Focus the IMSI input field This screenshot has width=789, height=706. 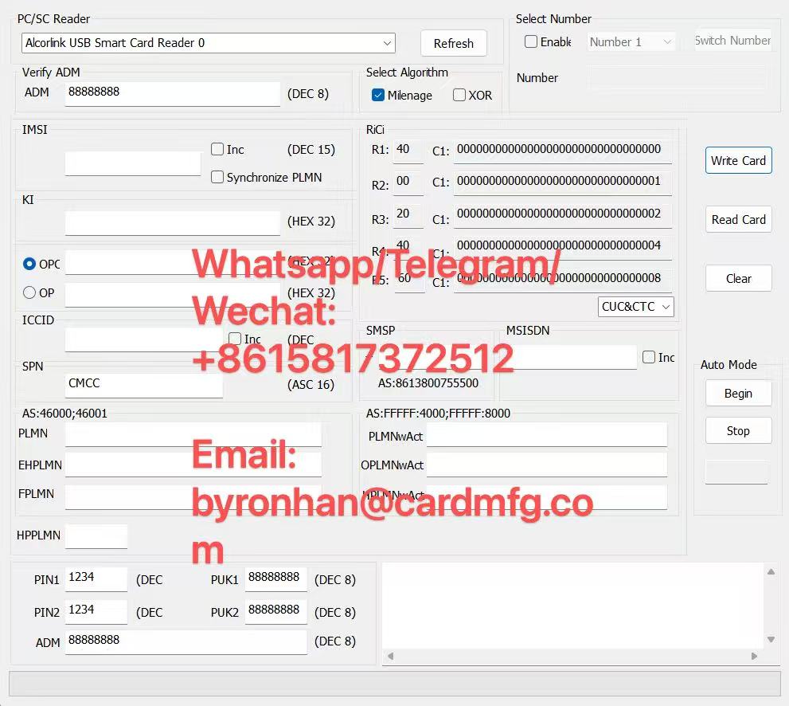(x=133, y=163)
